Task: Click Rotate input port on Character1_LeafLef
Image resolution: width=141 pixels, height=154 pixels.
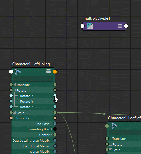Action: click(107, 144)
